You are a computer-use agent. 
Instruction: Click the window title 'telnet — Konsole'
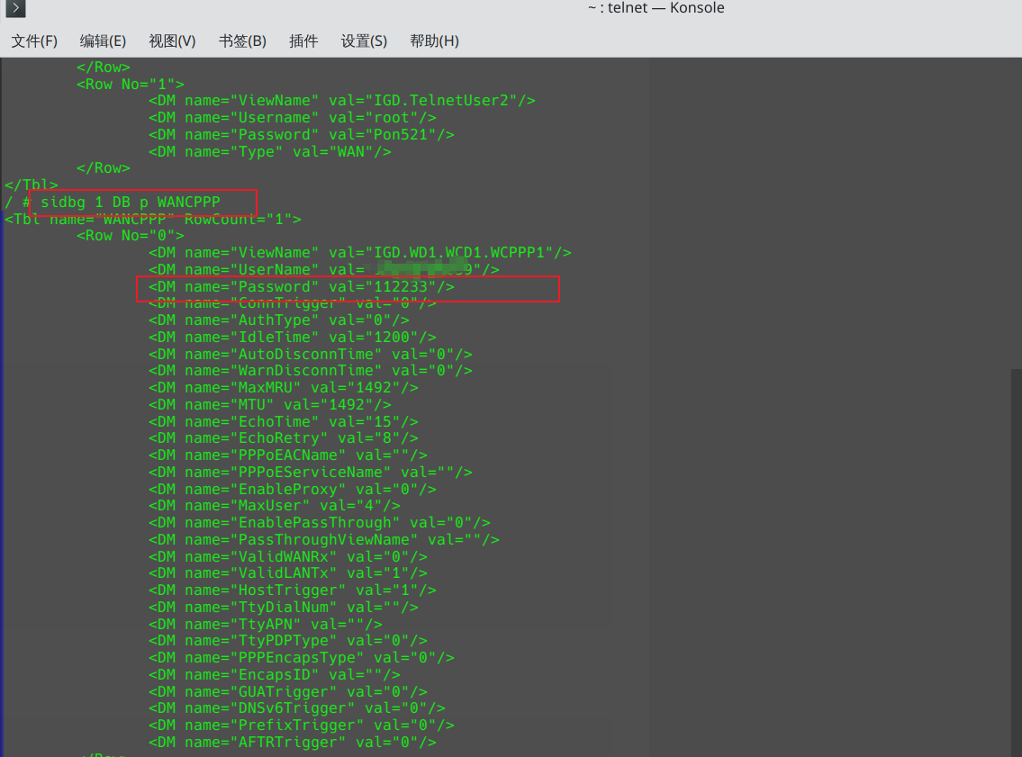tap(656, 8)
